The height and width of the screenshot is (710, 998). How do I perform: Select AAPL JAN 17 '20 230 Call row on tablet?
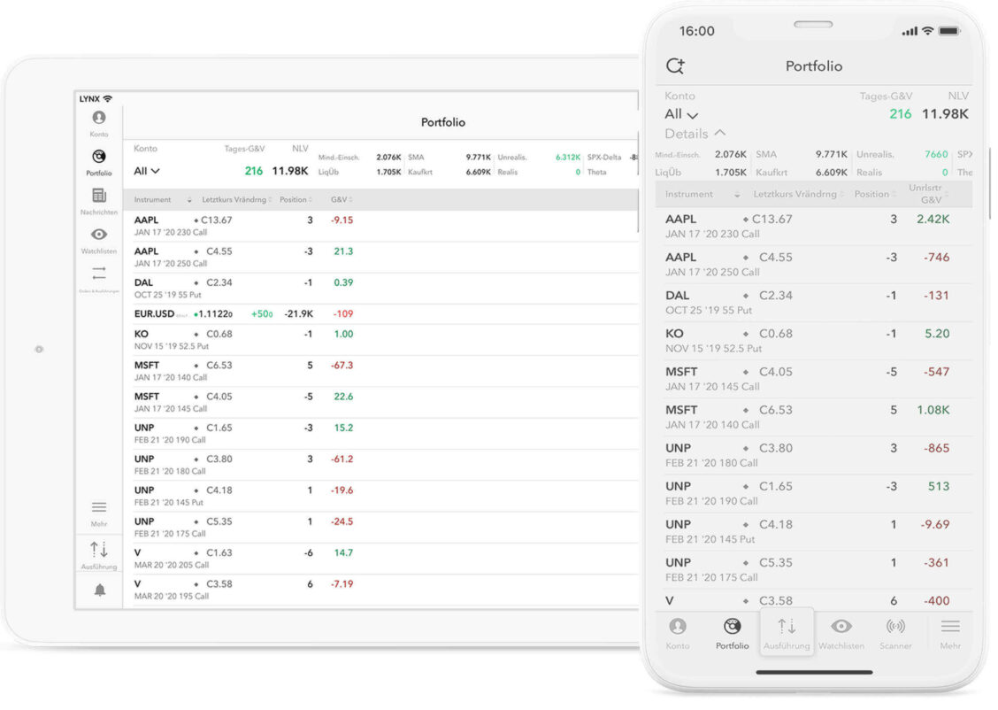coord(380,226)
